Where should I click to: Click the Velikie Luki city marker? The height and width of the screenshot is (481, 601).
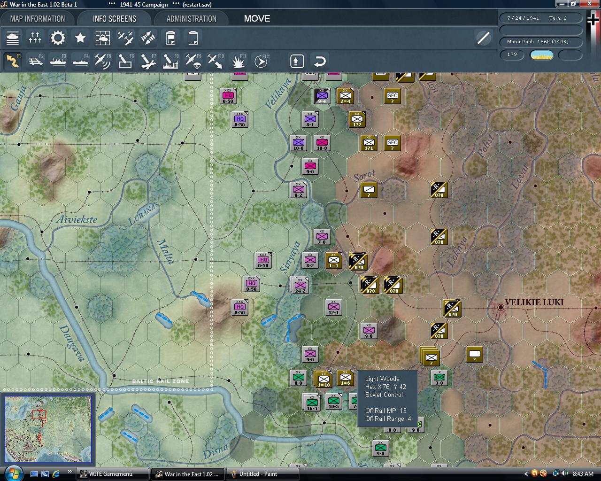click(x=501, y=307)
